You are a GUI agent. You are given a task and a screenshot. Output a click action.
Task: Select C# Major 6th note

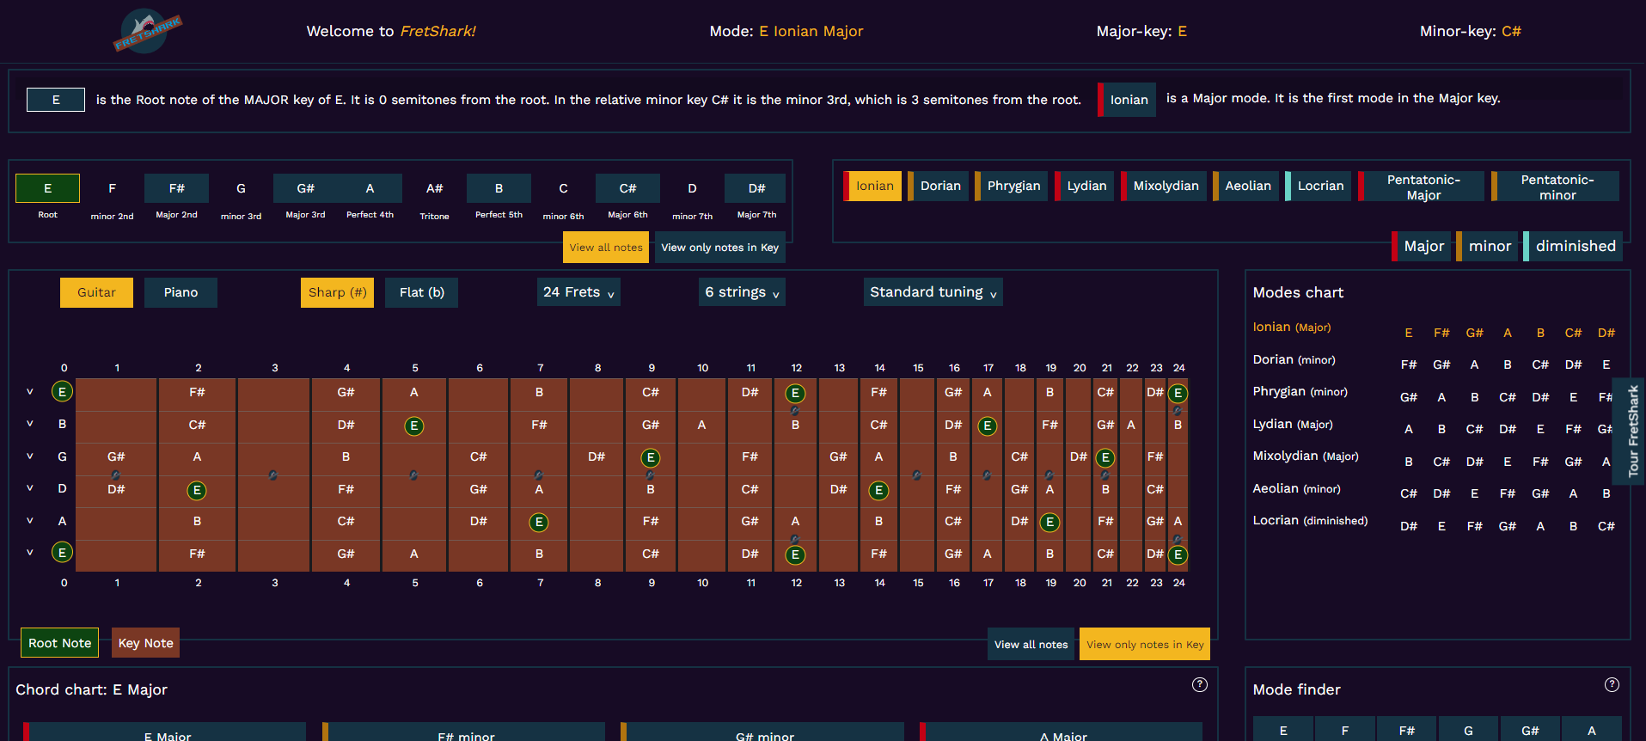point(627,188)
